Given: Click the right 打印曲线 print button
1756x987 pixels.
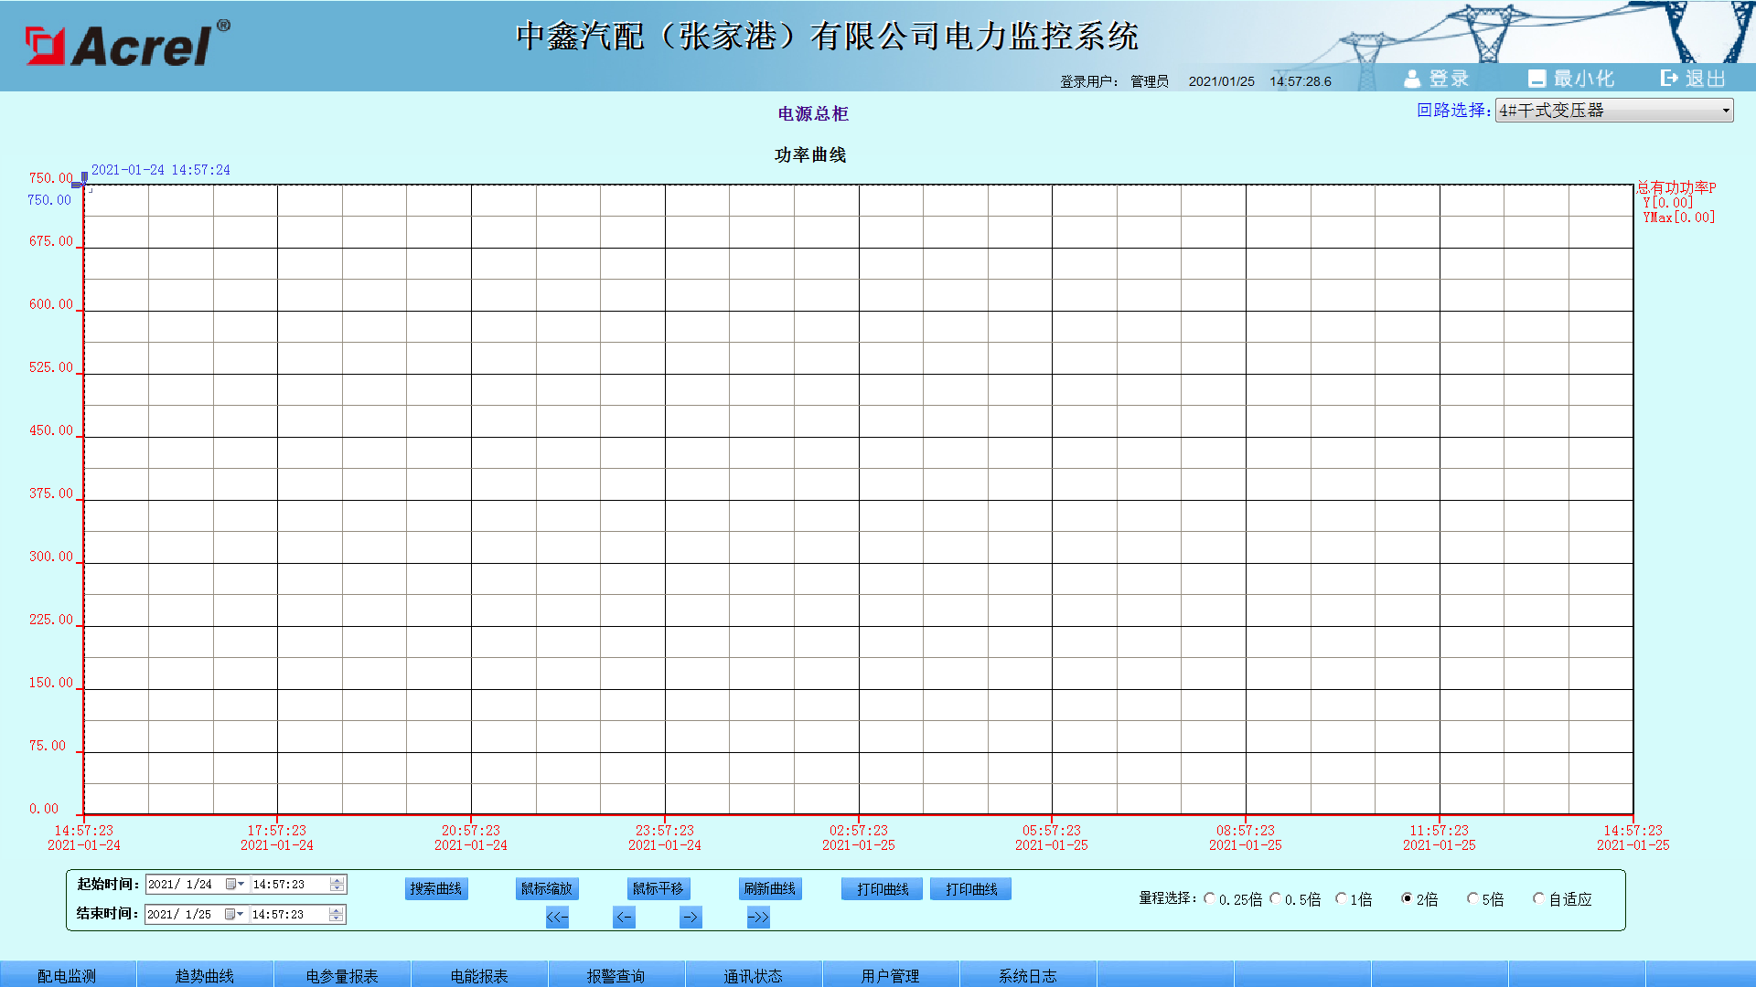Looking at the screenshot, I should click(971, 889).
